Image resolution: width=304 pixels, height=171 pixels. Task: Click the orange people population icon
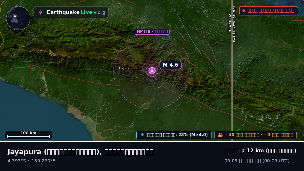[x=220, y=135]
